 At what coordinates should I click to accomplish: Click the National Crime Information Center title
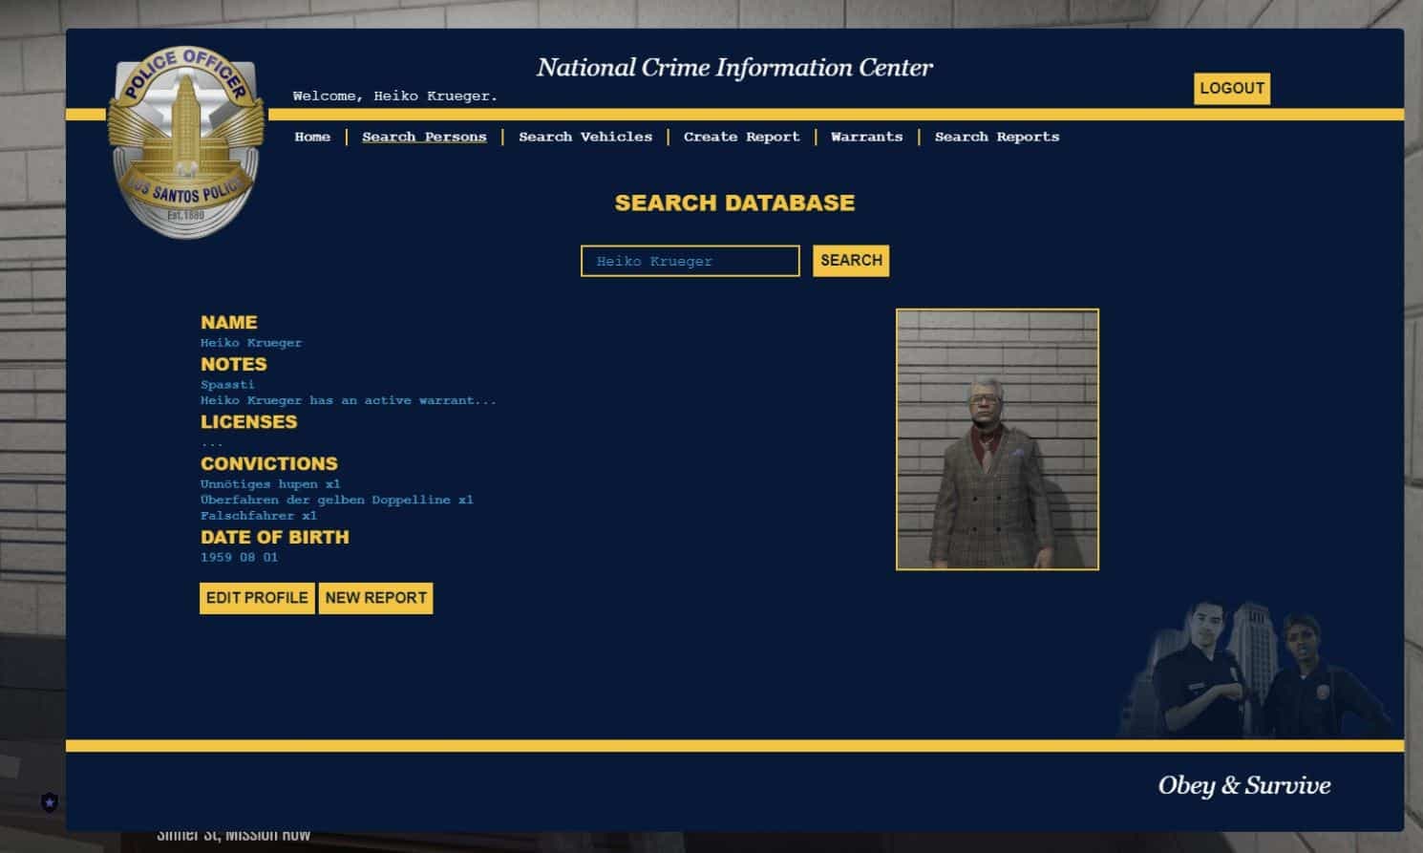click(733, 68)
